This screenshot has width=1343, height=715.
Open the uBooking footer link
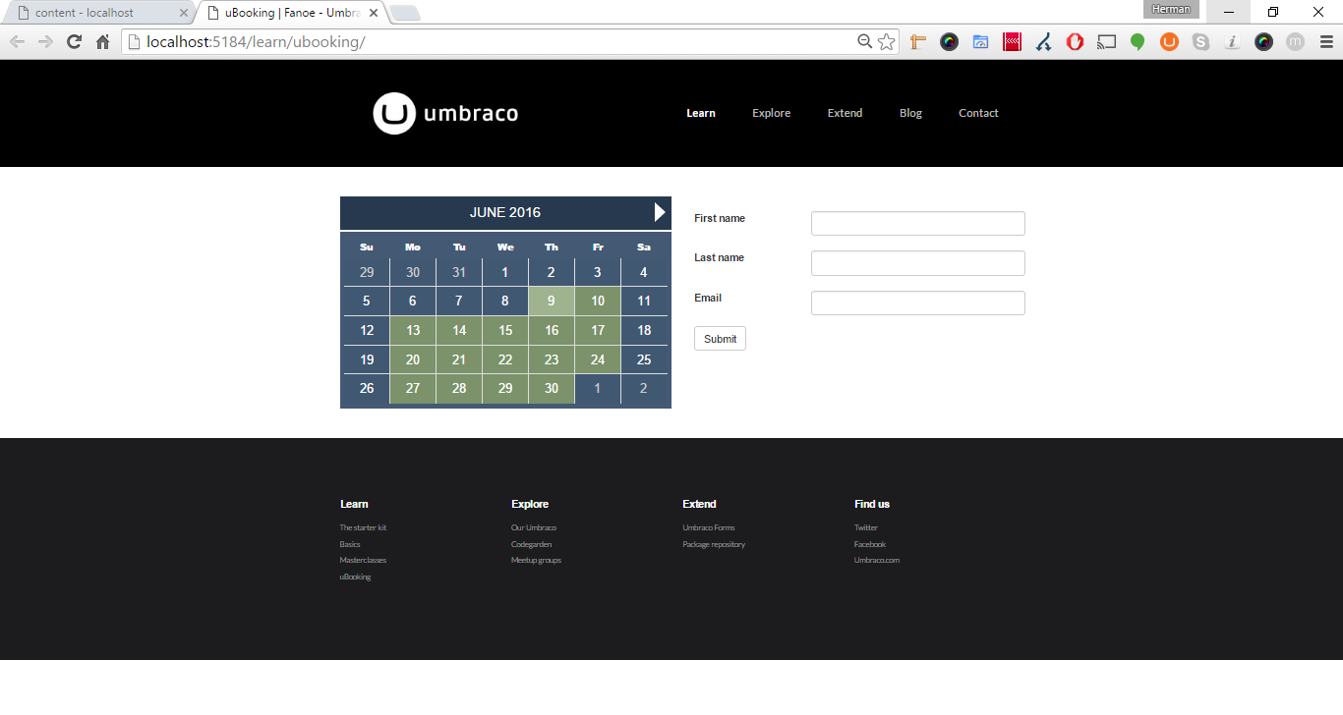point(355,577)
